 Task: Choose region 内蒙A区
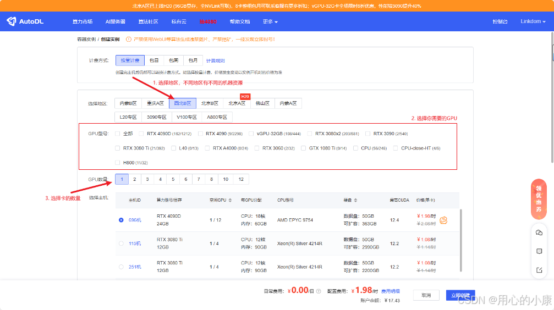tap(288, 103)
